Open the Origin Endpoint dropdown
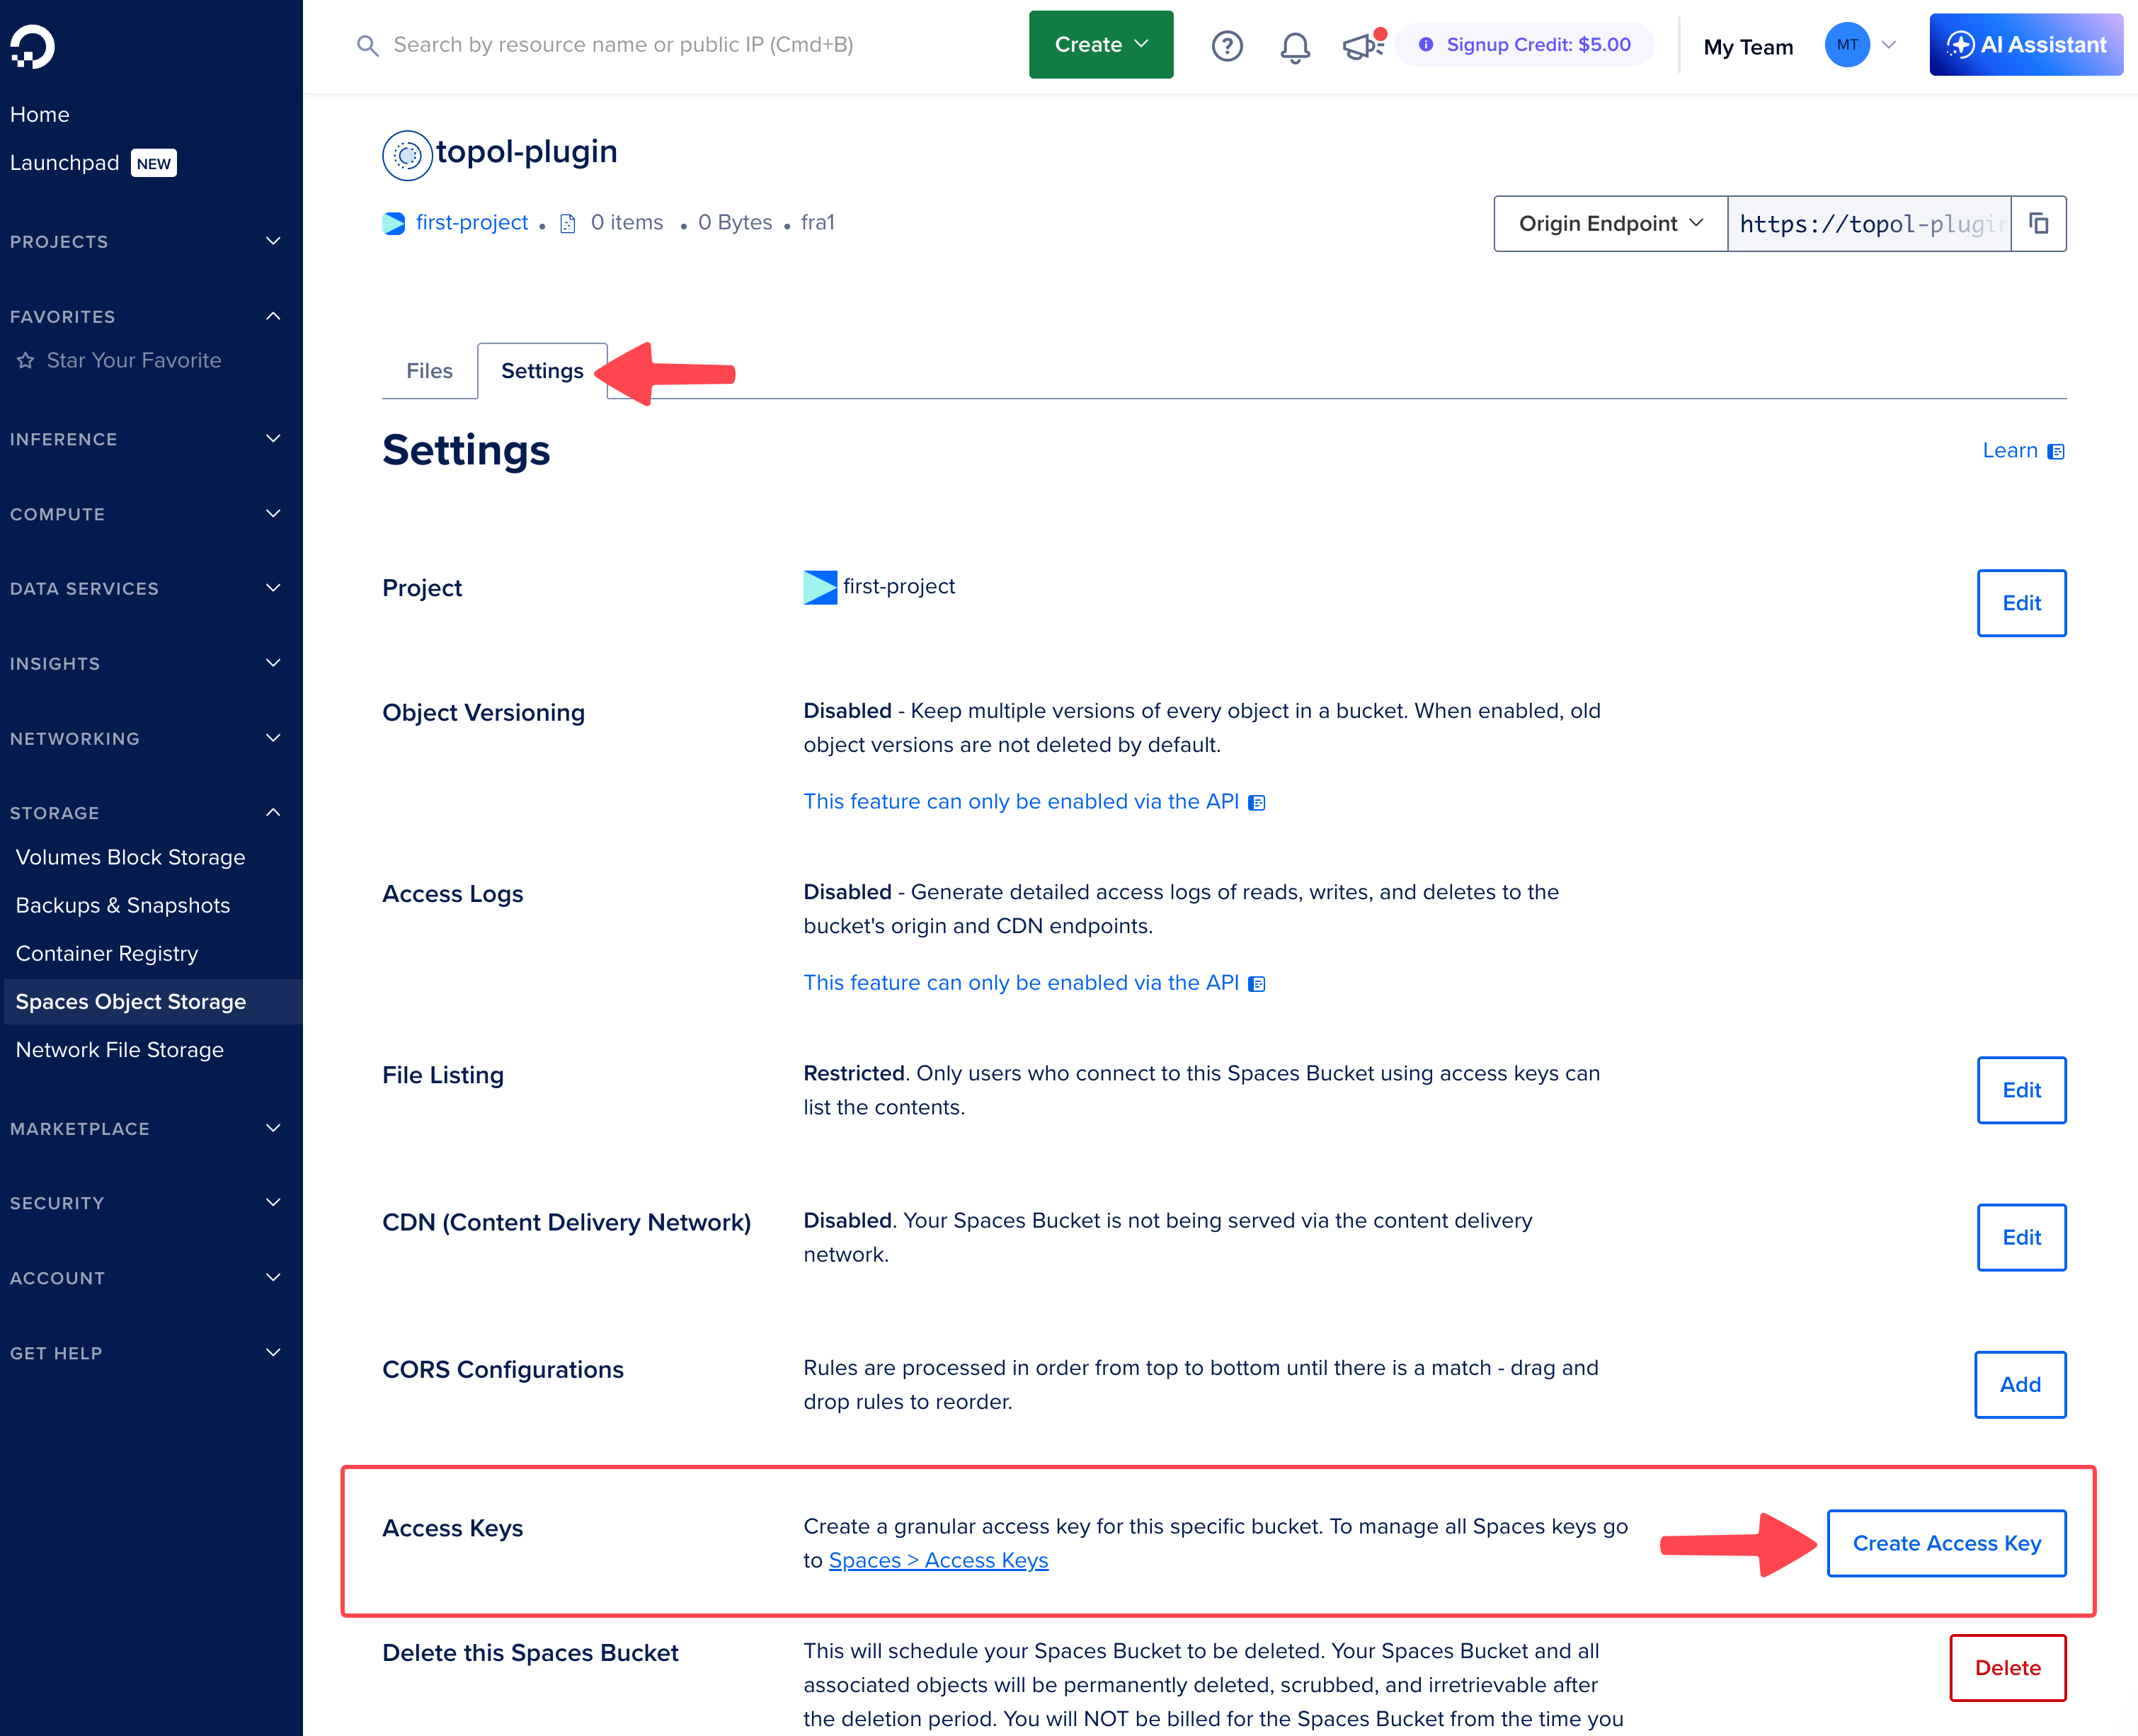Viewport: 2138px width, 1736px height. coord(1610,223)
